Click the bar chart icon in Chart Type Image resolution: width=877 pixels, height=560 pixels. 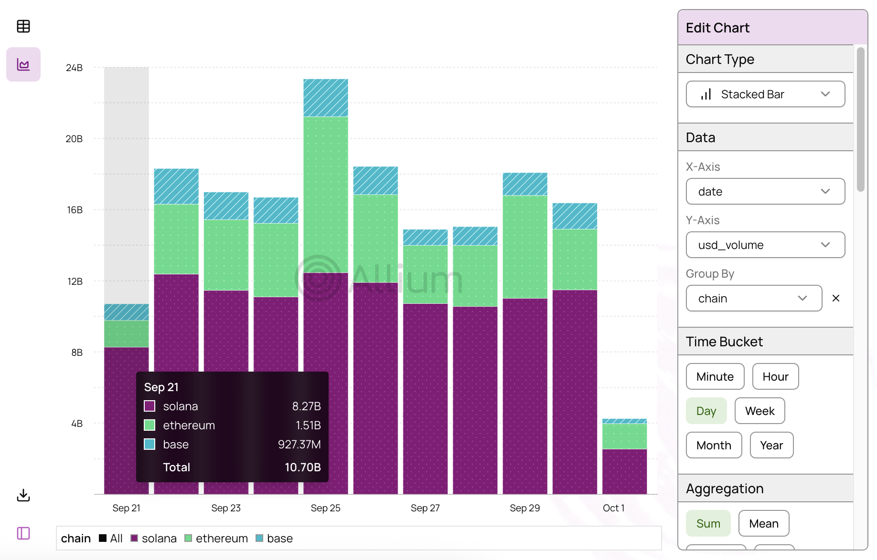tap(706, 94)
